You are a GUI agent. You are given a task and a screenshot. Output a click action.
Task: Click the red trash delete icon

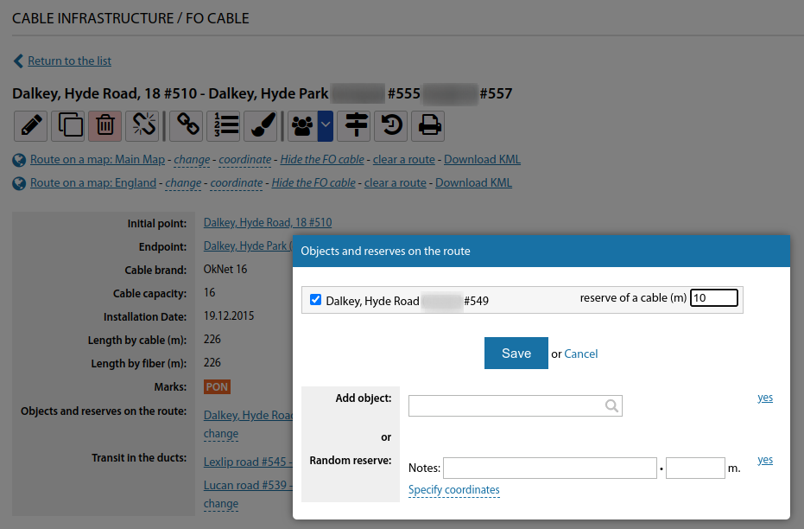(105, 126)
